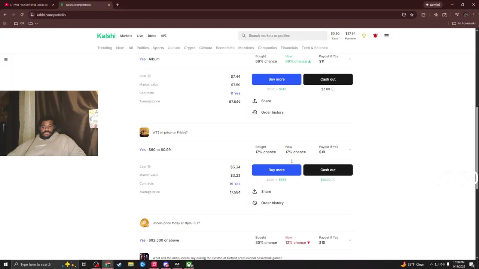Switch to the YouTube tab
This screenshot has height=269, width=479.
point(29,5)
